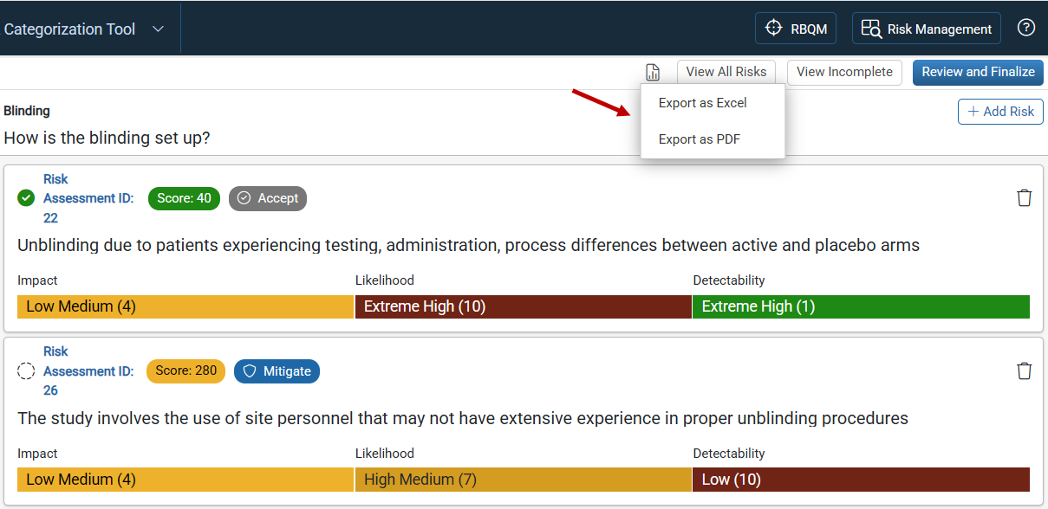Screen dimensions: 1048x509
Task: Click the Mitigate badge on risk 26
Action: tap(277, 371)
